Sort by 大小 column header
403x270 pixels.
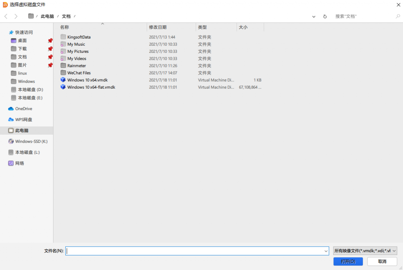[243, 27]
